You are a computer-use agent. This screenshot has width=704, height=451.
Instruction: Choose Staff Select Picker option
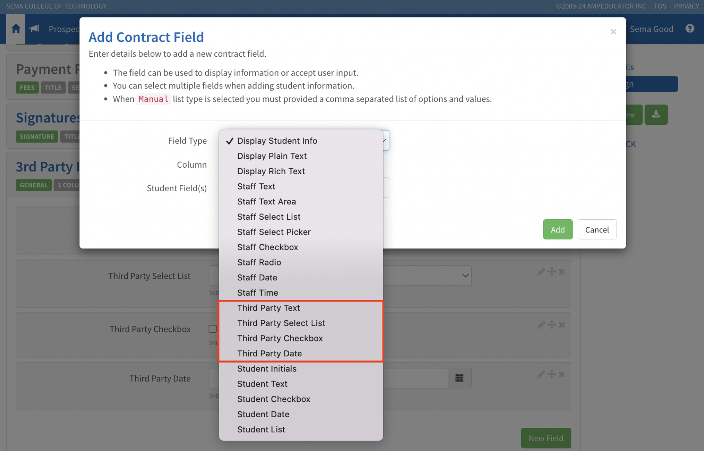[274, 232]
